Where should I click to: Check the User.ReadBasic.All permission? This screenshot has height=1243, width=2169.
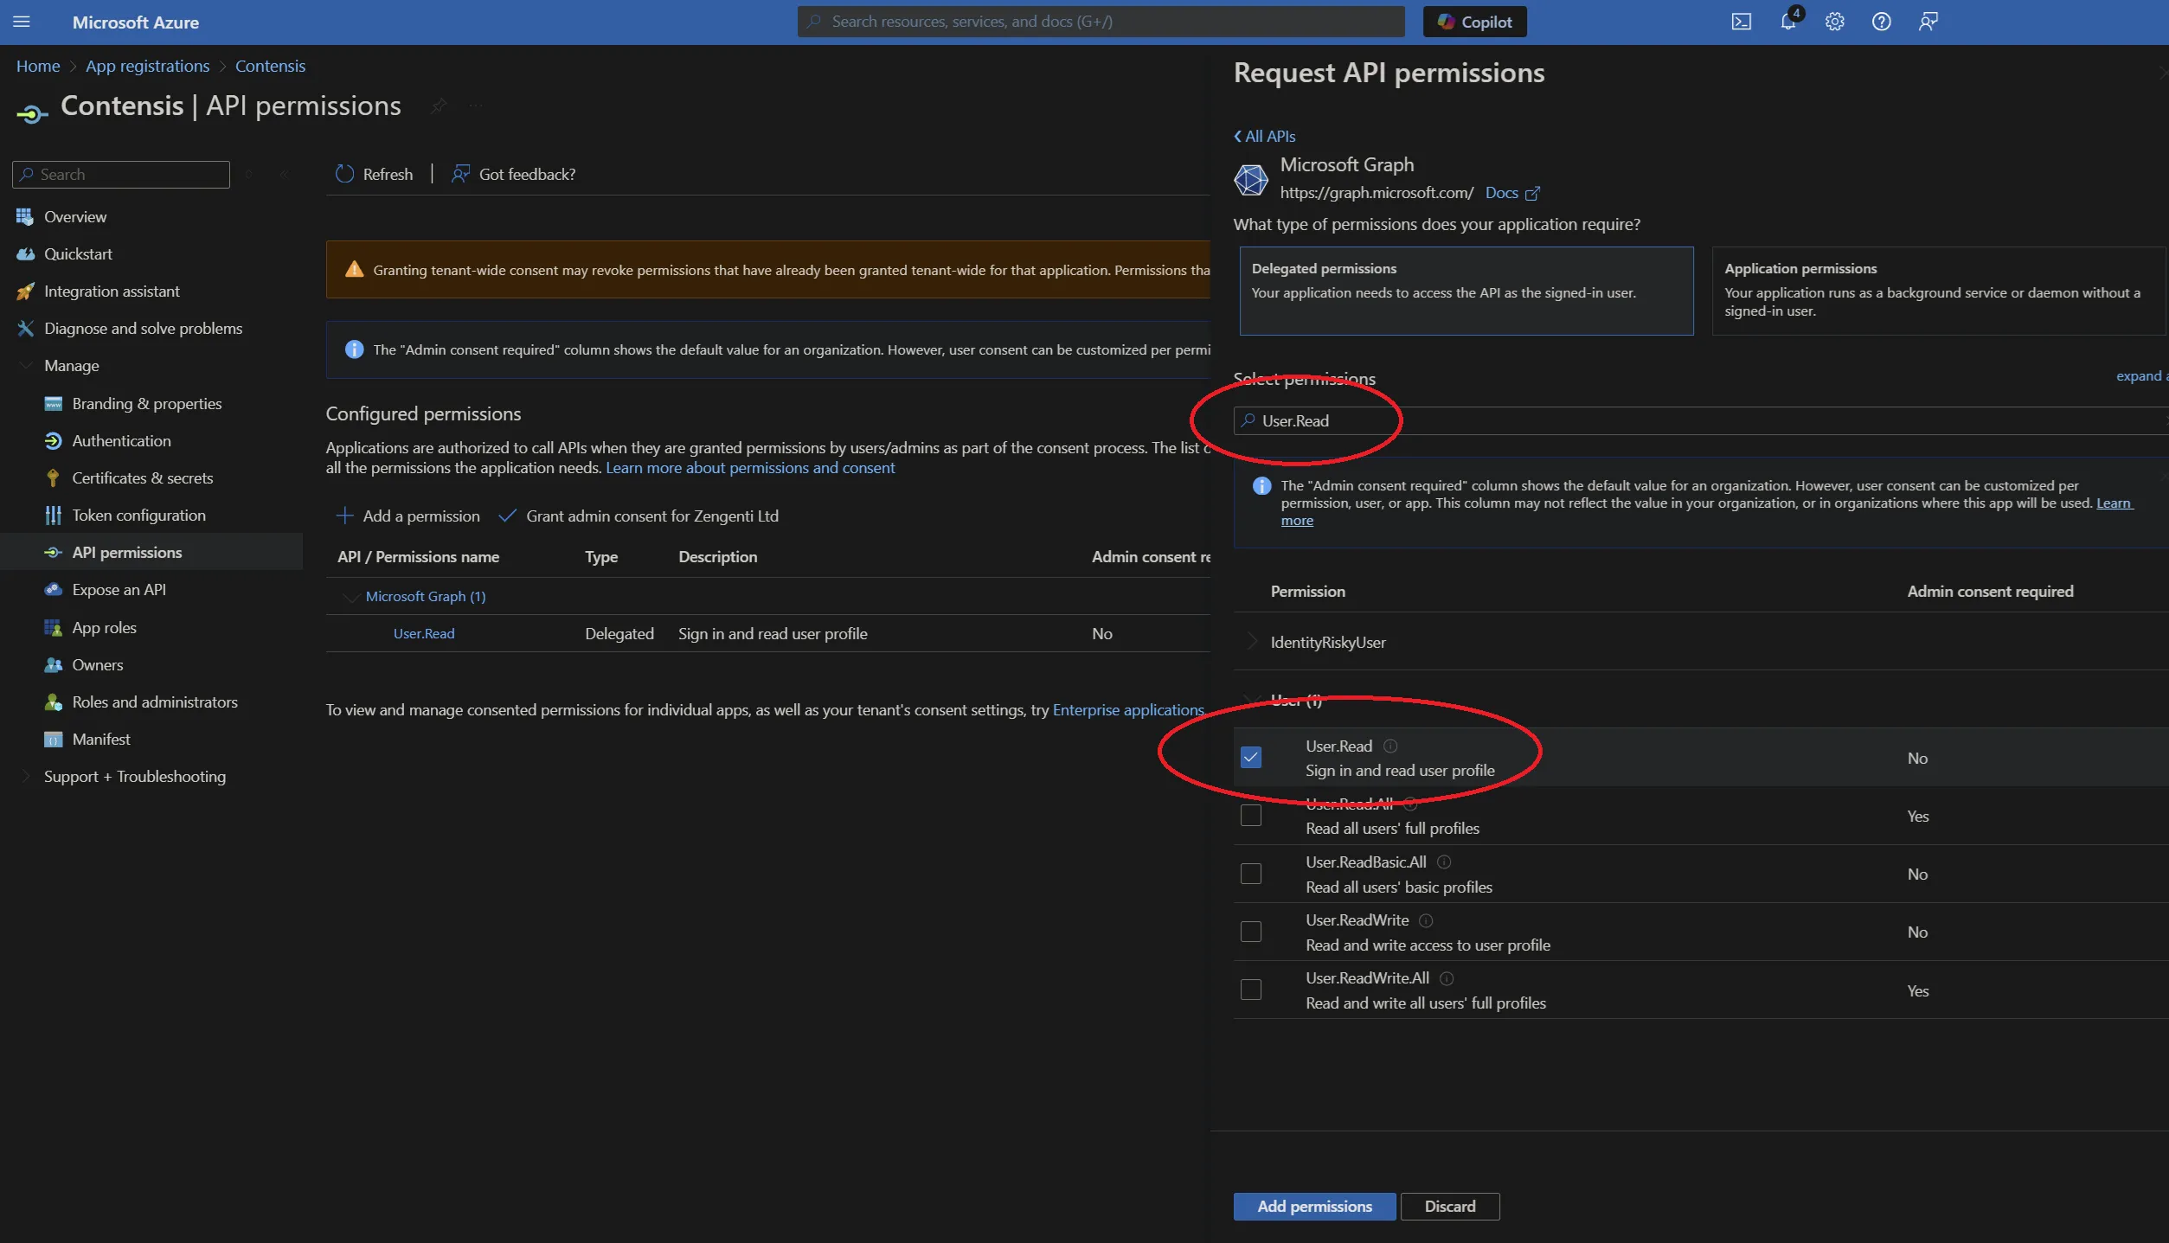click(x=1250, y=874)
